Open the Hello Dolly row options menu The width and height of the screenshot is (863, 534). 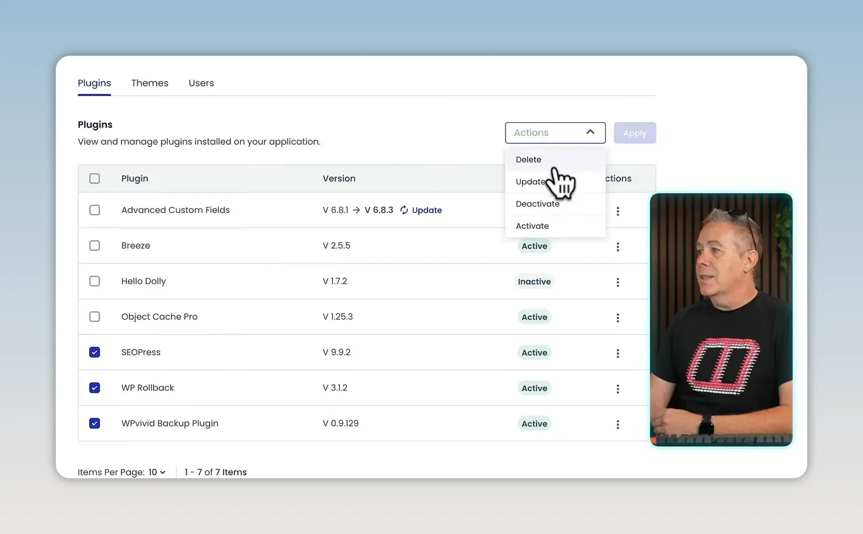[x=618, y=282]
